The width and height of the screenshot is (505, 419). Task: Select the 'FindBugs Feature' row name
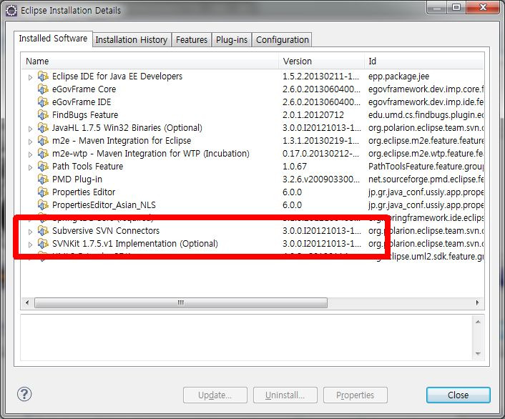85,115
